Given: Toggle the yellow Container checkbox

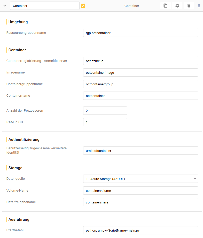Looking at the screenshot, I should (83, 6).
